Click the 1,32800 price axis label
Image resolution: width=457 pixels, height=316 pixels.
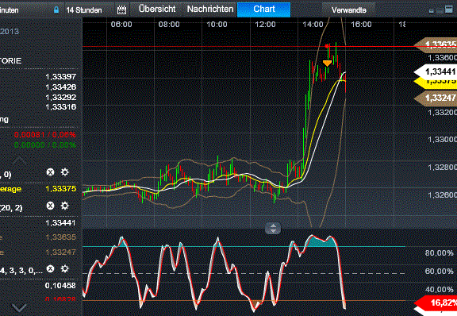(442, 168)
